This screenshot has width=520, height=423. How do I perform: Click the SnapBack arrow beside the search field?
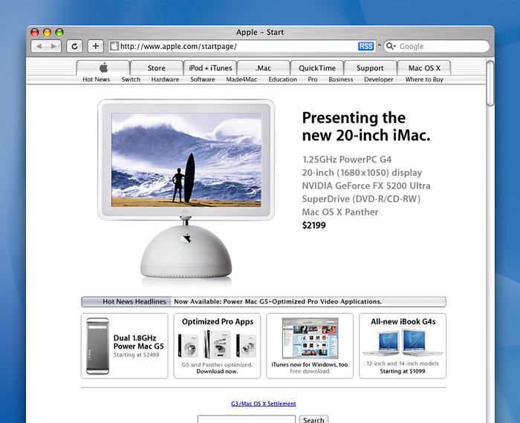[380, 46]
